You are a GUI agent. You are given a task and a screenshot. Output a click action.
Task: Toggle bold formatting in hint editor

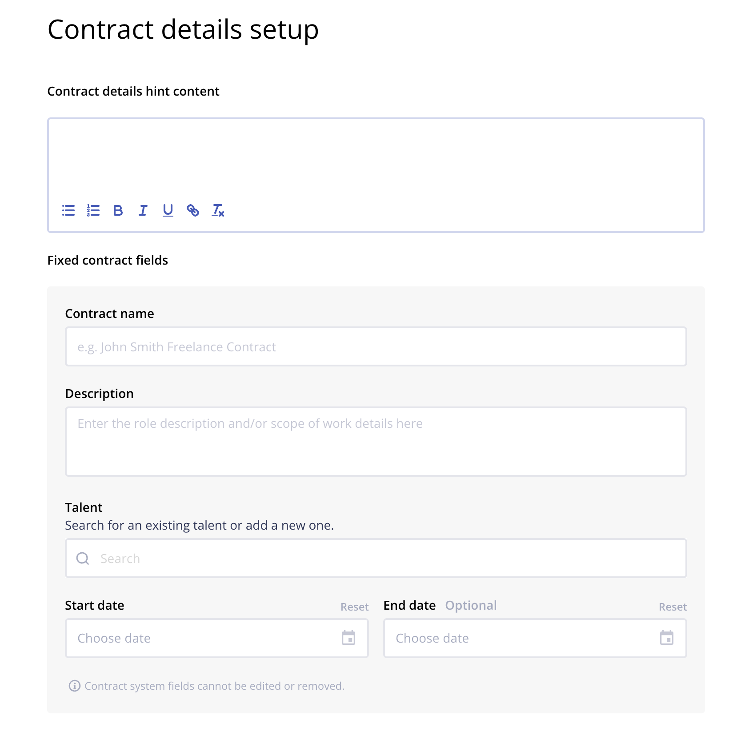pos(118,210)
